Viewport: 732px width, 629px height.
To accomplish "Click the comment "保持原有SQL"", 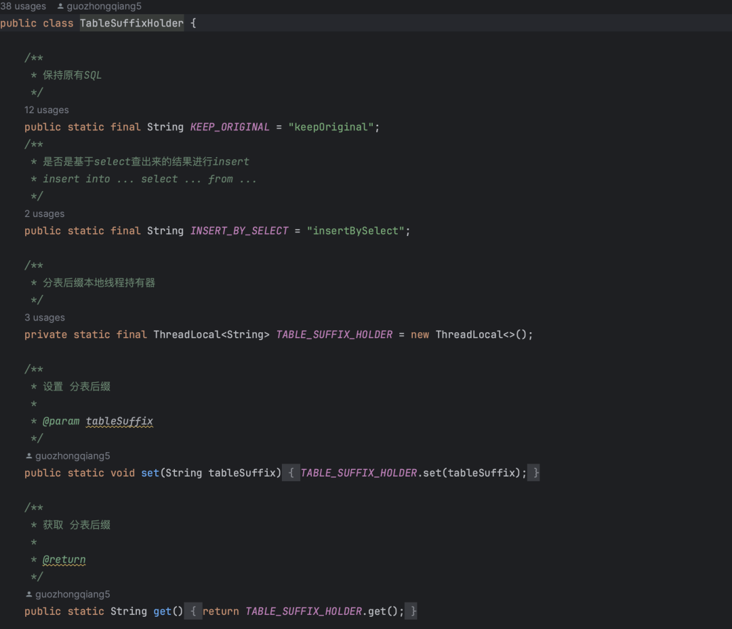I will [73, 75].
